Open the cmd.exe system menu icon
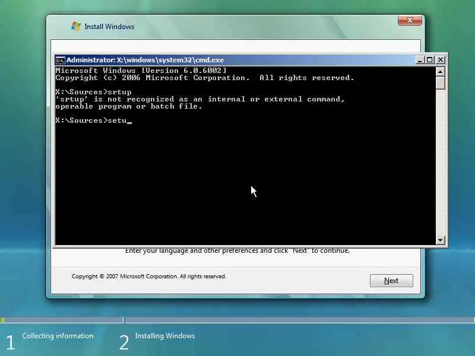This screenshot has width=475, height=356. pos(60,61)
